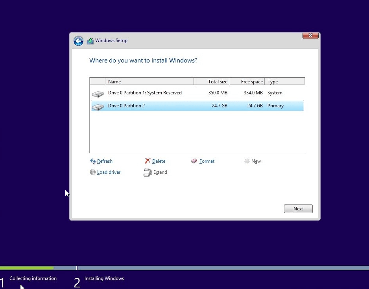Click the pink eraser Format icon
The height and width of the screenshot is (289, 369).
pyautogui.click(x=194, y=161)
